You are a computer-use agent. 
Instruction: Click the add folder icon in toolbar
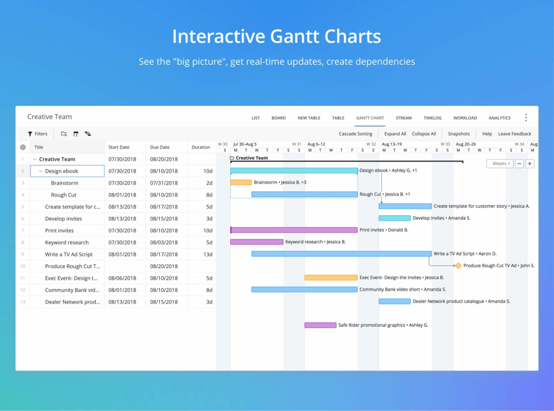coord(64,134)
